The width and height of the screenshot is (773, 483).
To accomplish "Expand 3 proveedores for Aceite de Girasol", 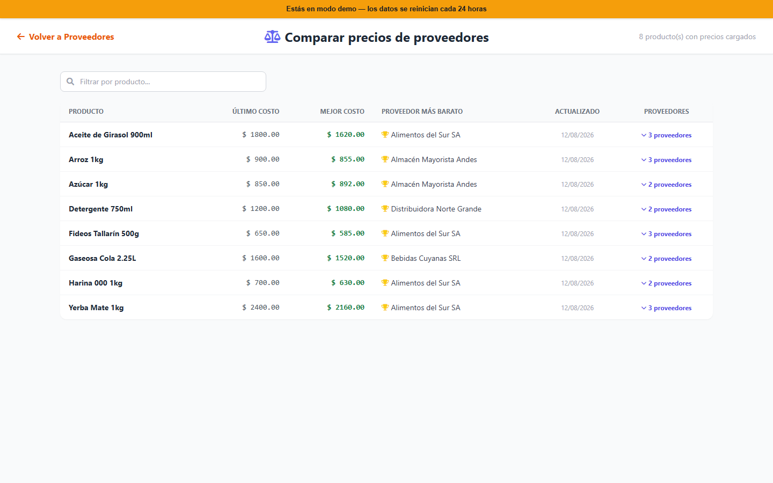I will point(666,135).
